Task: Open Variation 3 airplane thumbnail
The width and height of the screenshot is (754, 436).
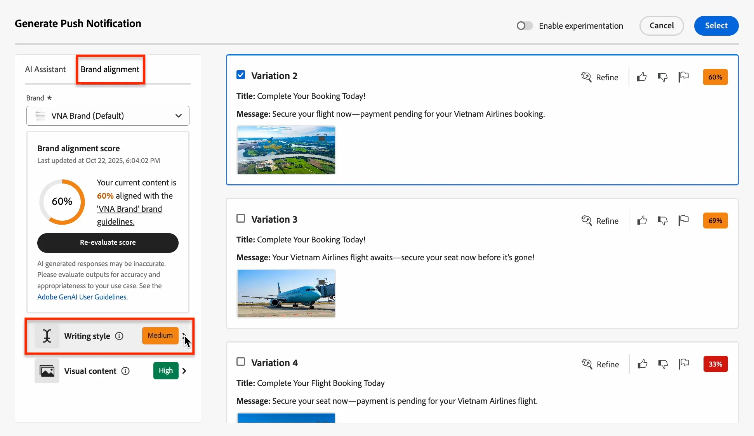Action: 286,293
